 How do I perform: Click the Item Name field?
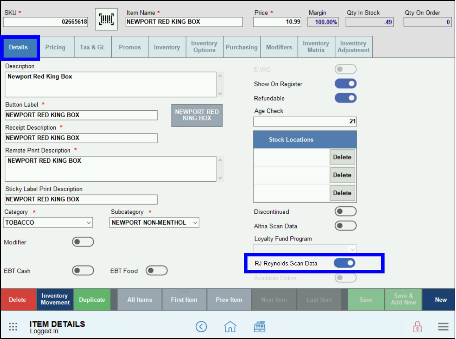184,22
